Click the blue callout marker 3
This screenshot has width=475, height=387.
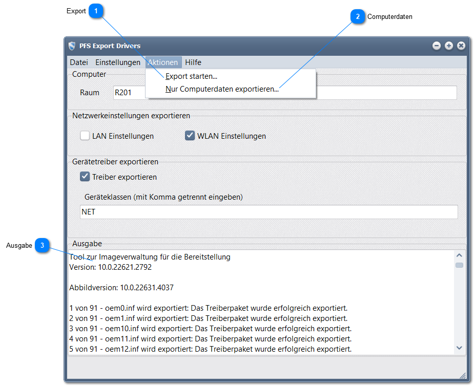coord(42,246)
